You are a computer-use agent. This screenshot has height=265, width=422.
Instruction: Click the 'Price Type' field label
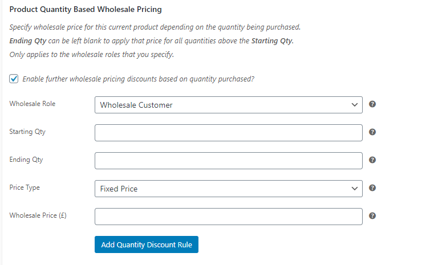(x=25, y=187)
